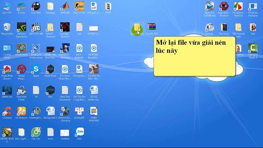Open the Heavy Weapon game shortcut
263x148 pixels.
point(21,72)
